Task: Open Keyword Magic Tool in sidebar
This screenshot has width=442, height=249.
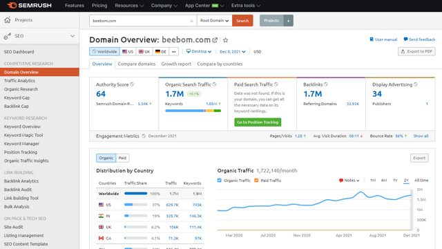Action: [23, 136]
